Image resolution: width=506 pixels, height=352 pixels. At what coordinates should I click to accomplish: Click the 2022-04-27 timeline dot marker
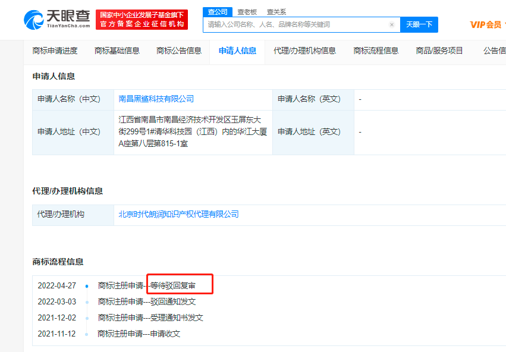[87, 286]
